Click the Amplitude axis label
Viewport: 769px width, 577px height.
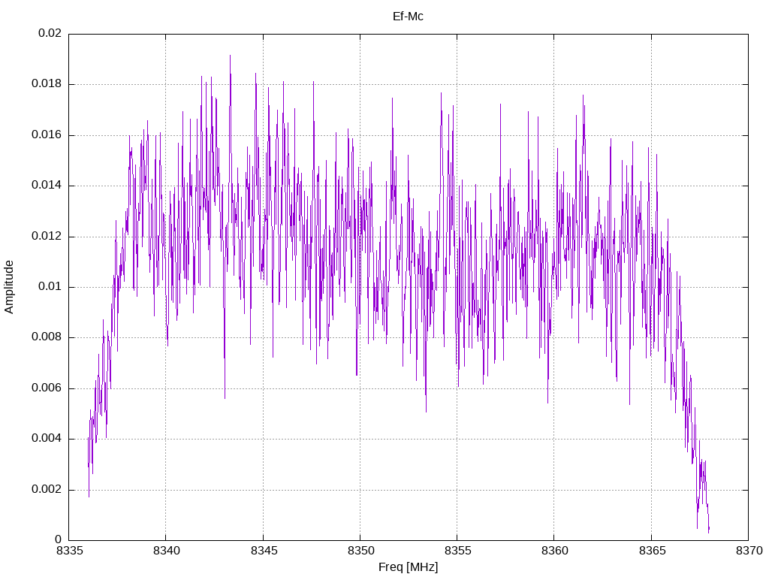click(9, 287)
